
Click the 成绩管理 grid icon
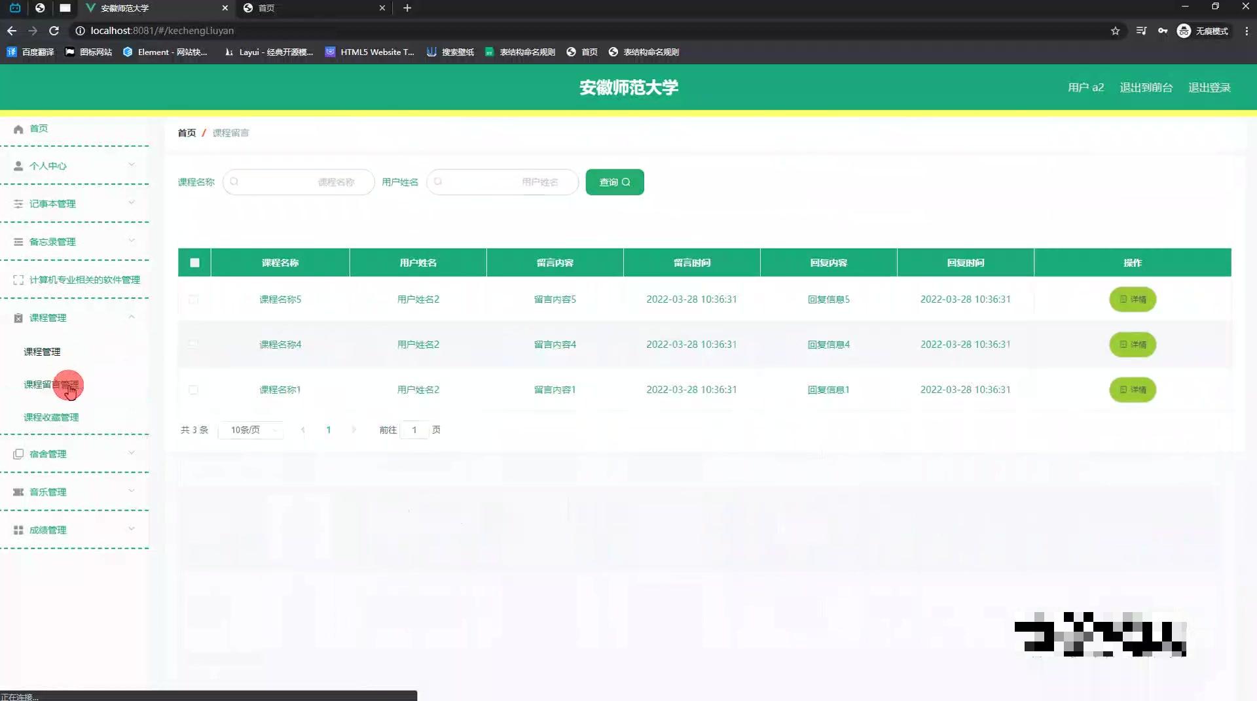click(18, 530)
